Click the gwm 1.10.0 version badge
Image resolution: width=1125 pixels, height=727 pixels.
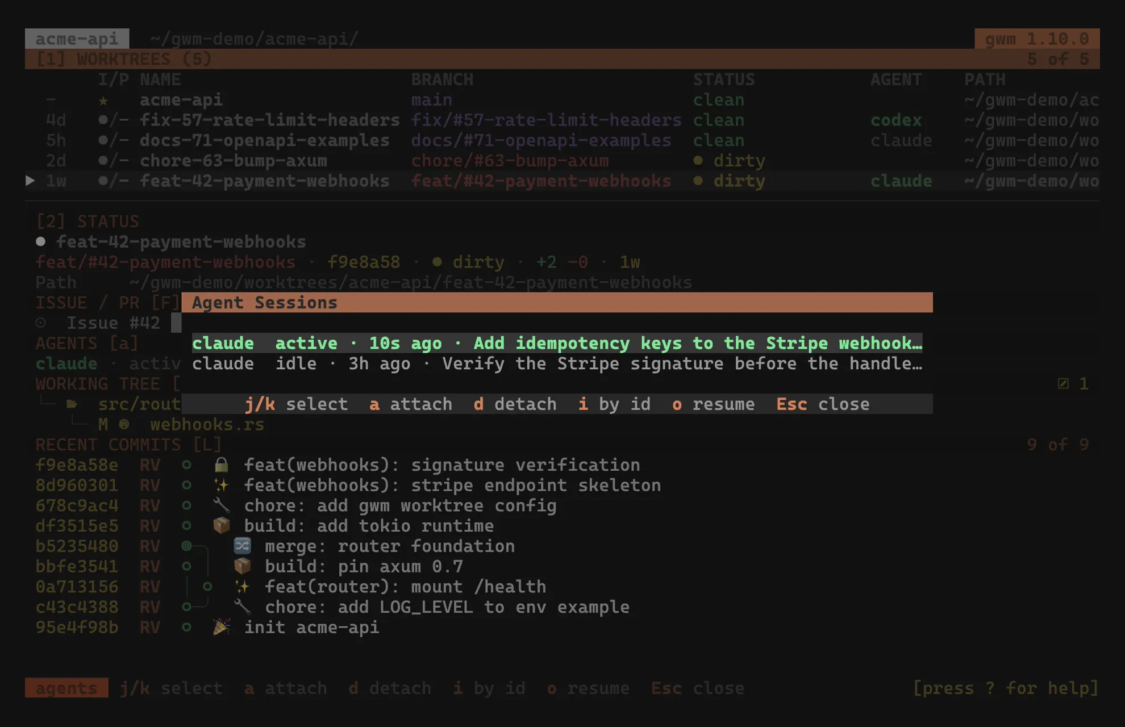point(1037,39)
